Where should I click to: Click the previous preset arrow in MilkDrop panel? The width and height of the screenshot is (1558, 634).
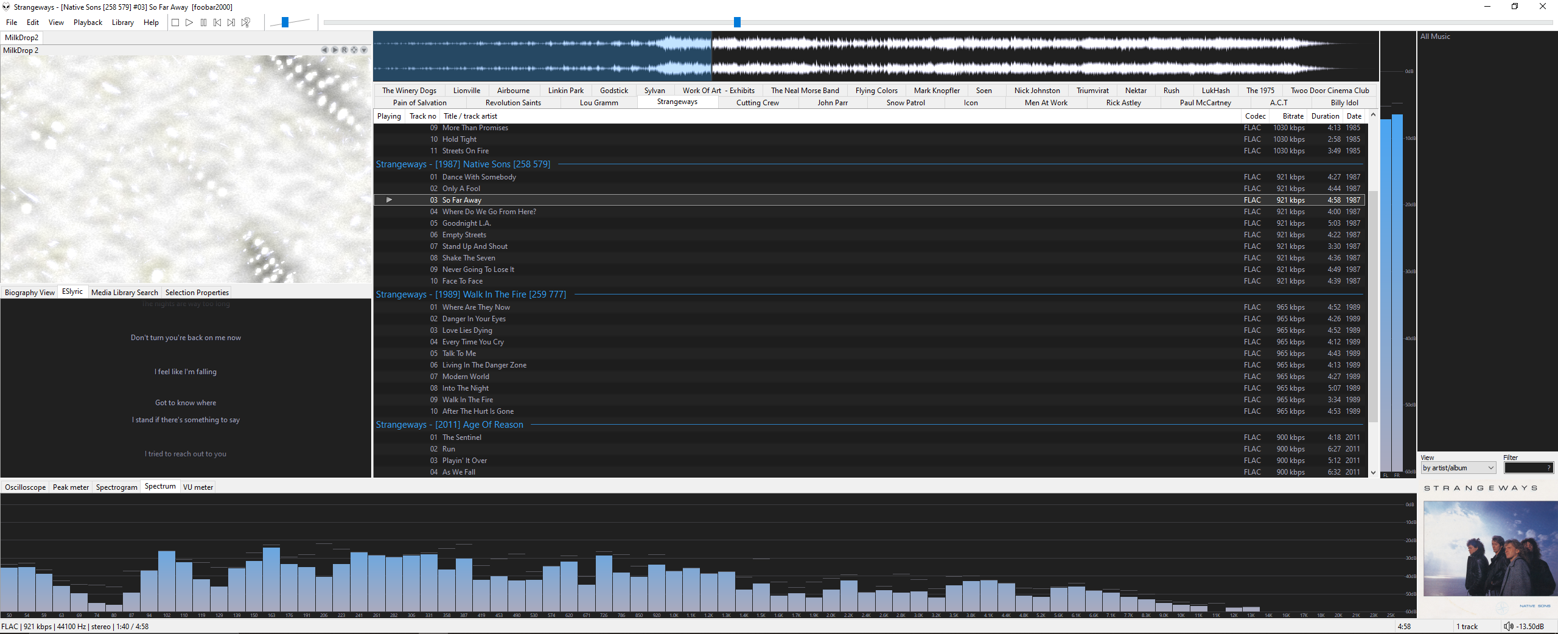coord(324,50)
